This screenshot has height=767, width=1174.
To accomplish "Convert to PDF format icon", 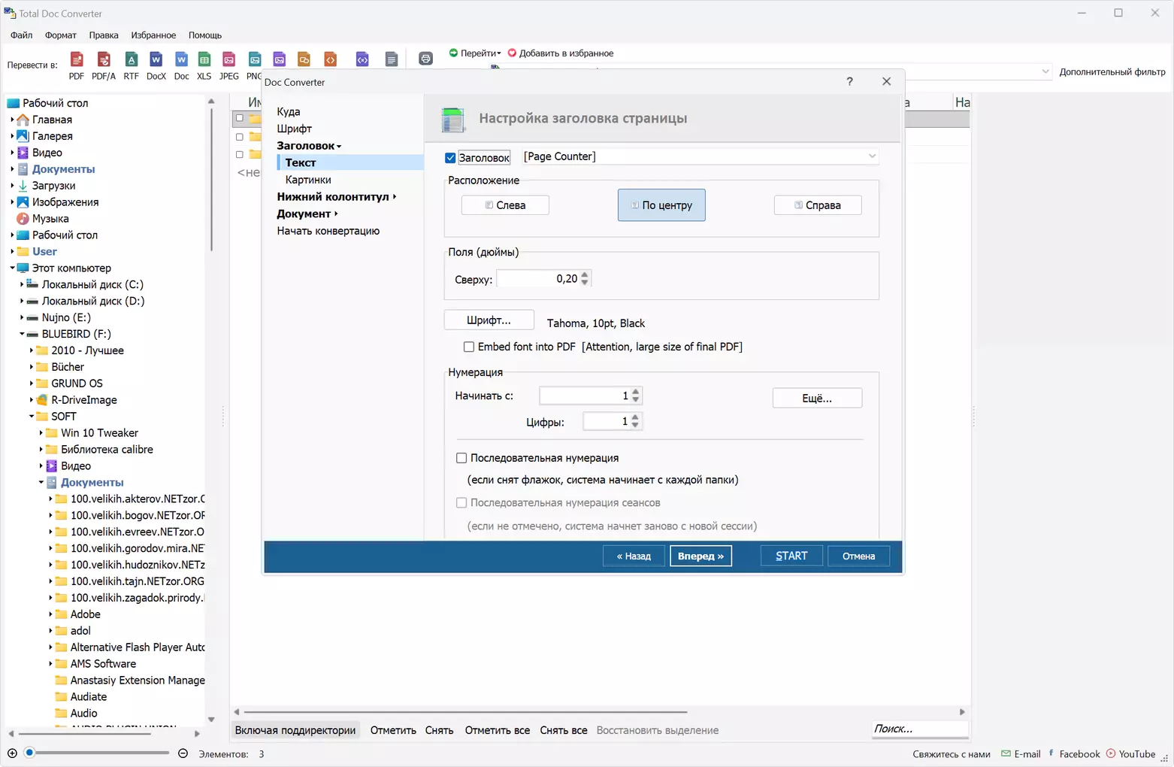I will [77, 59].
